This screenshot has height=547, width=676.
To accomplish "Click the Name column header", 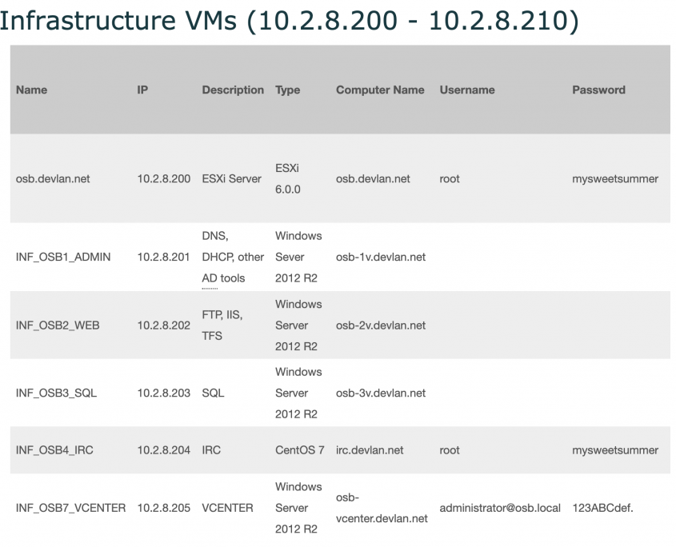I will point(31,90).
